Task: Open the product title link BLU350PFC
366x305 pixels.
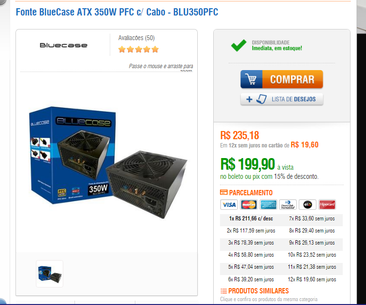Action: [x=117, y=12]
